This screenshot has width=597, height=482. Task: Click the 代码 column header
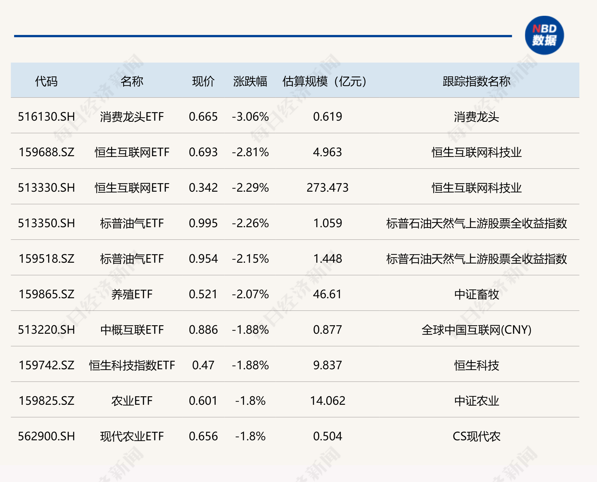[46, 81]
